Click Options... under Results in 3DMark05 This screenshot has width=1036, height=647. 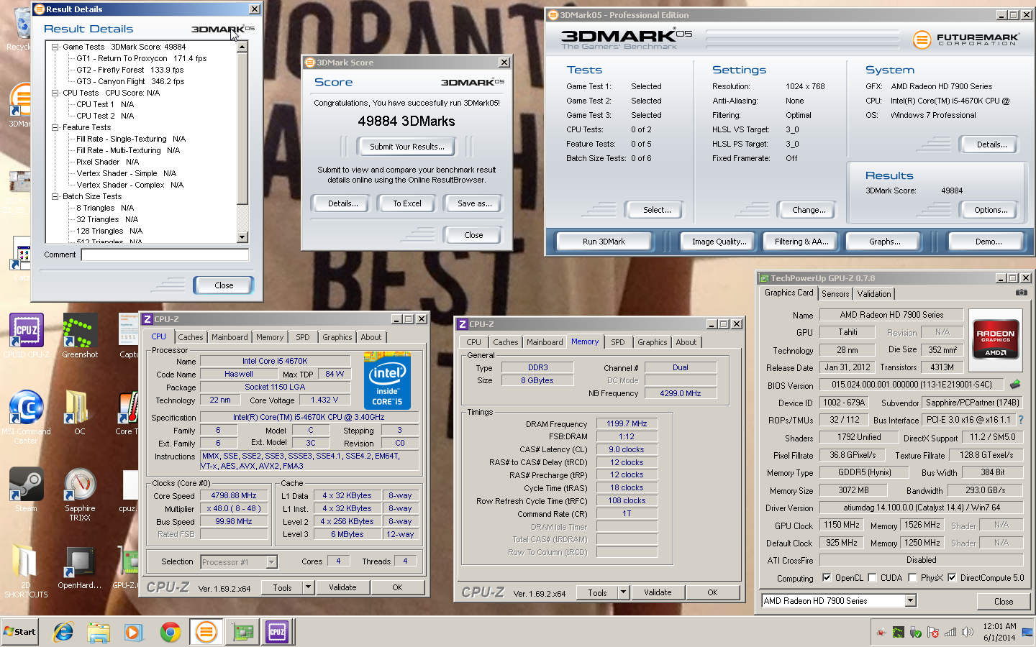point(991,210)
